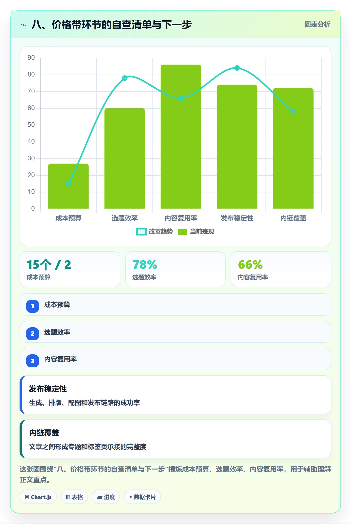Click the grid icon in 表格 chip
Screen dimensions: 351x524
click(68, 497)
